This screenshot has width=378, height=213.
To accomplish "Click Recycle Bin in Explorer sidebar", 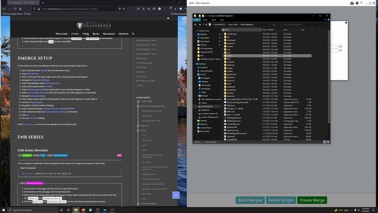I will [x=205, y=131].
